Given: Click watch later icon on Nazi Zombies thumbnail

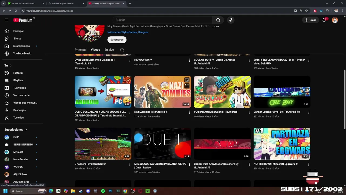Looking at the screenshot, I should click(187, 80).
